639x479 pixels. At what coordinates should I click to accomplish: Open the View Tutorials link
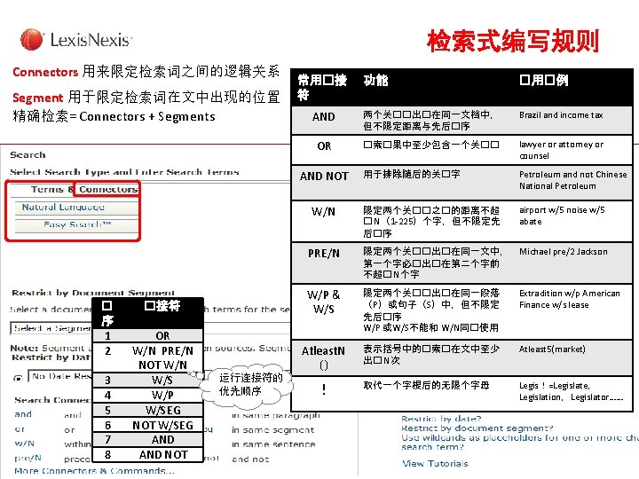click(435, 464)
